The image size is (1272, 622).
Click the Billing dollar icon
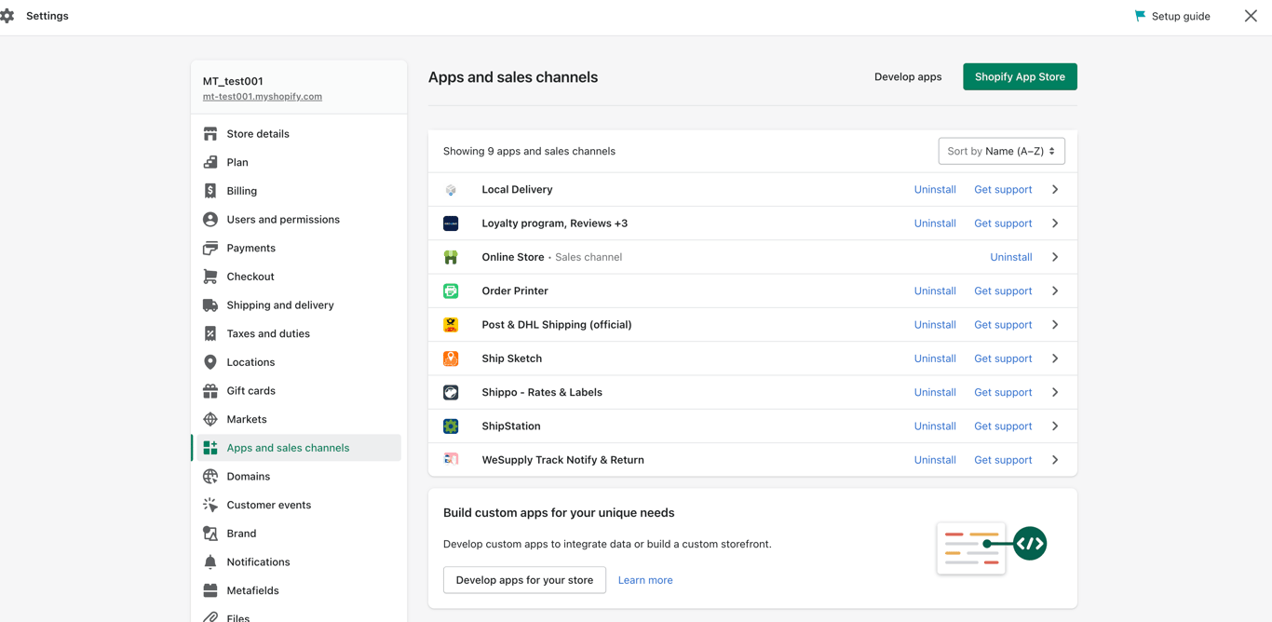tap(210, 191)
